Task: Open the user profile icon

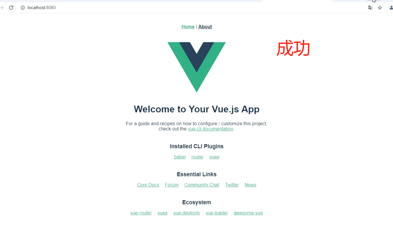Action: (391, 8)
